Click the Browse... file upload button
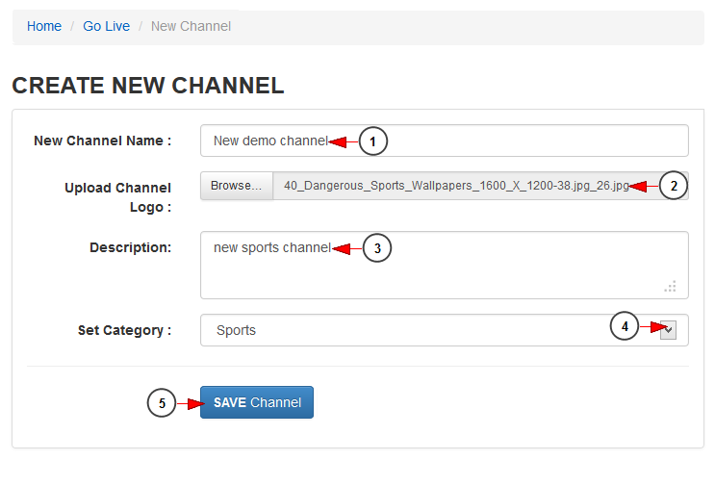 point(237,186)
